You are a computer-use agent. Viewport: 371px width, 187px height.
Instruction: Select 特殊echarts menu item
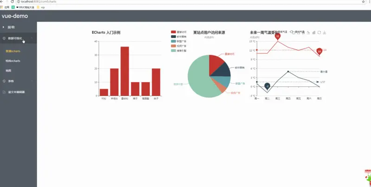[x=13, y=61]
